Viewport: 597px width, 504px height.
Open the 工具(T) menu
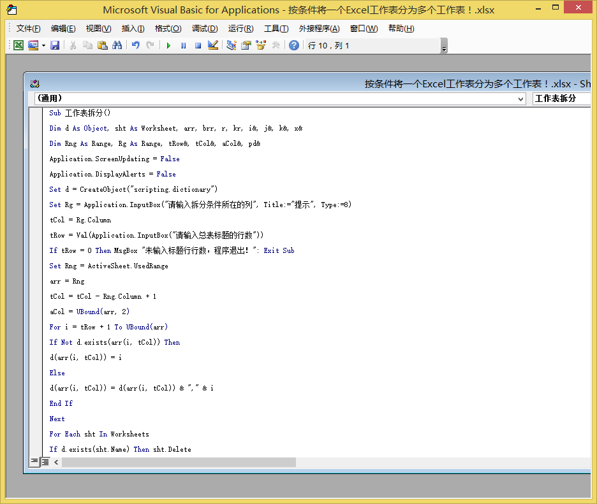click(x=276, y=29)
